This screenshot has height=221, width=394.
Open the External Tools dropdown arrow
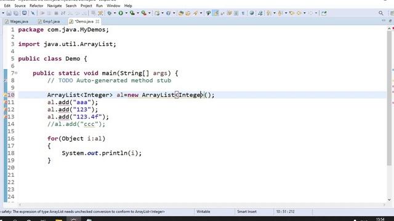click(x=149, y=13)
